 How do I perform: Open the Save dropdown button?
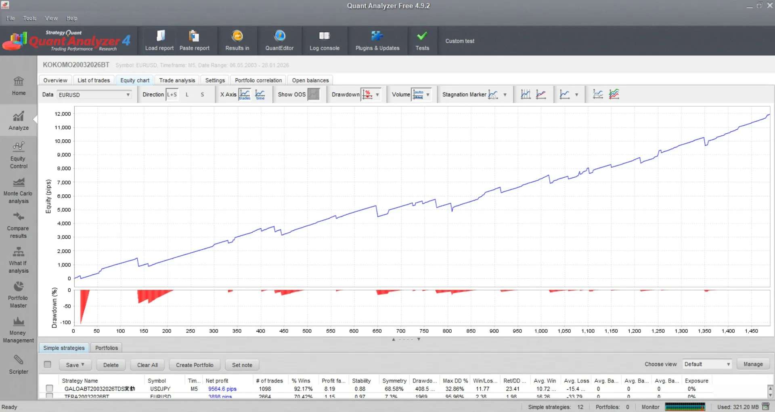(x=75, y=365)
